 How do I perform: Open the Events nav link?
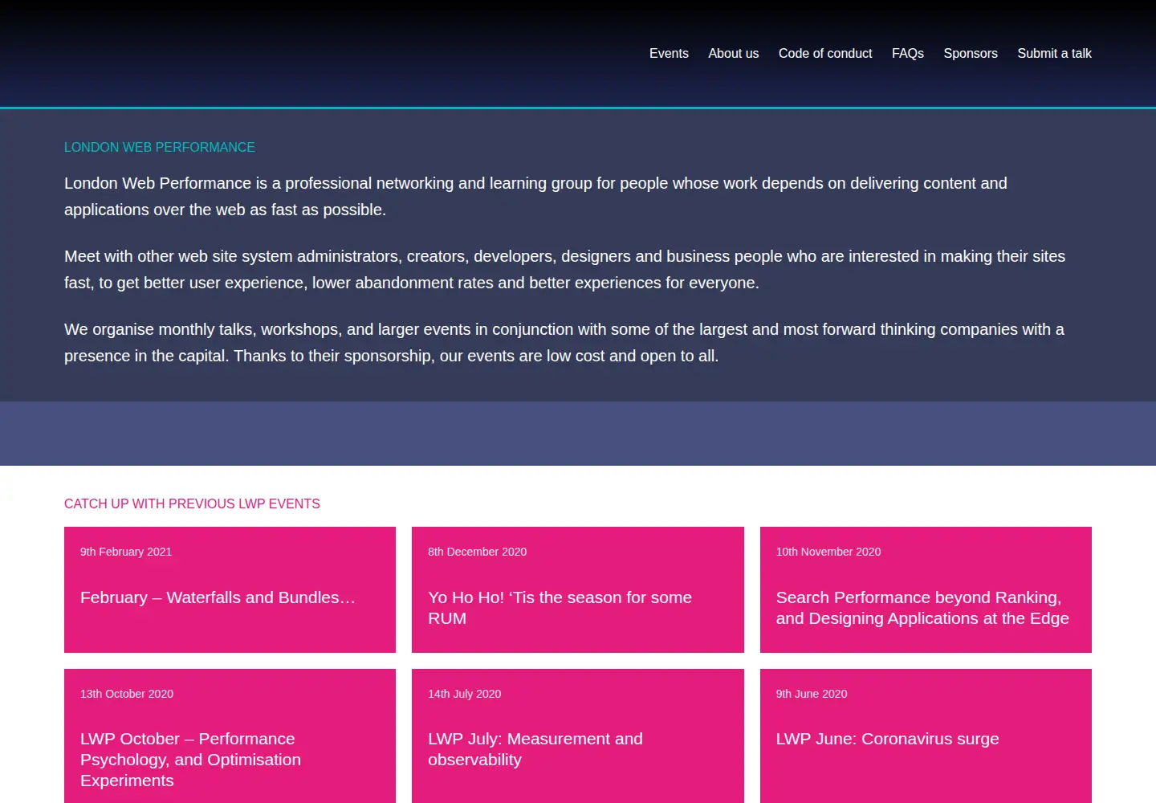tap(669, 54)
